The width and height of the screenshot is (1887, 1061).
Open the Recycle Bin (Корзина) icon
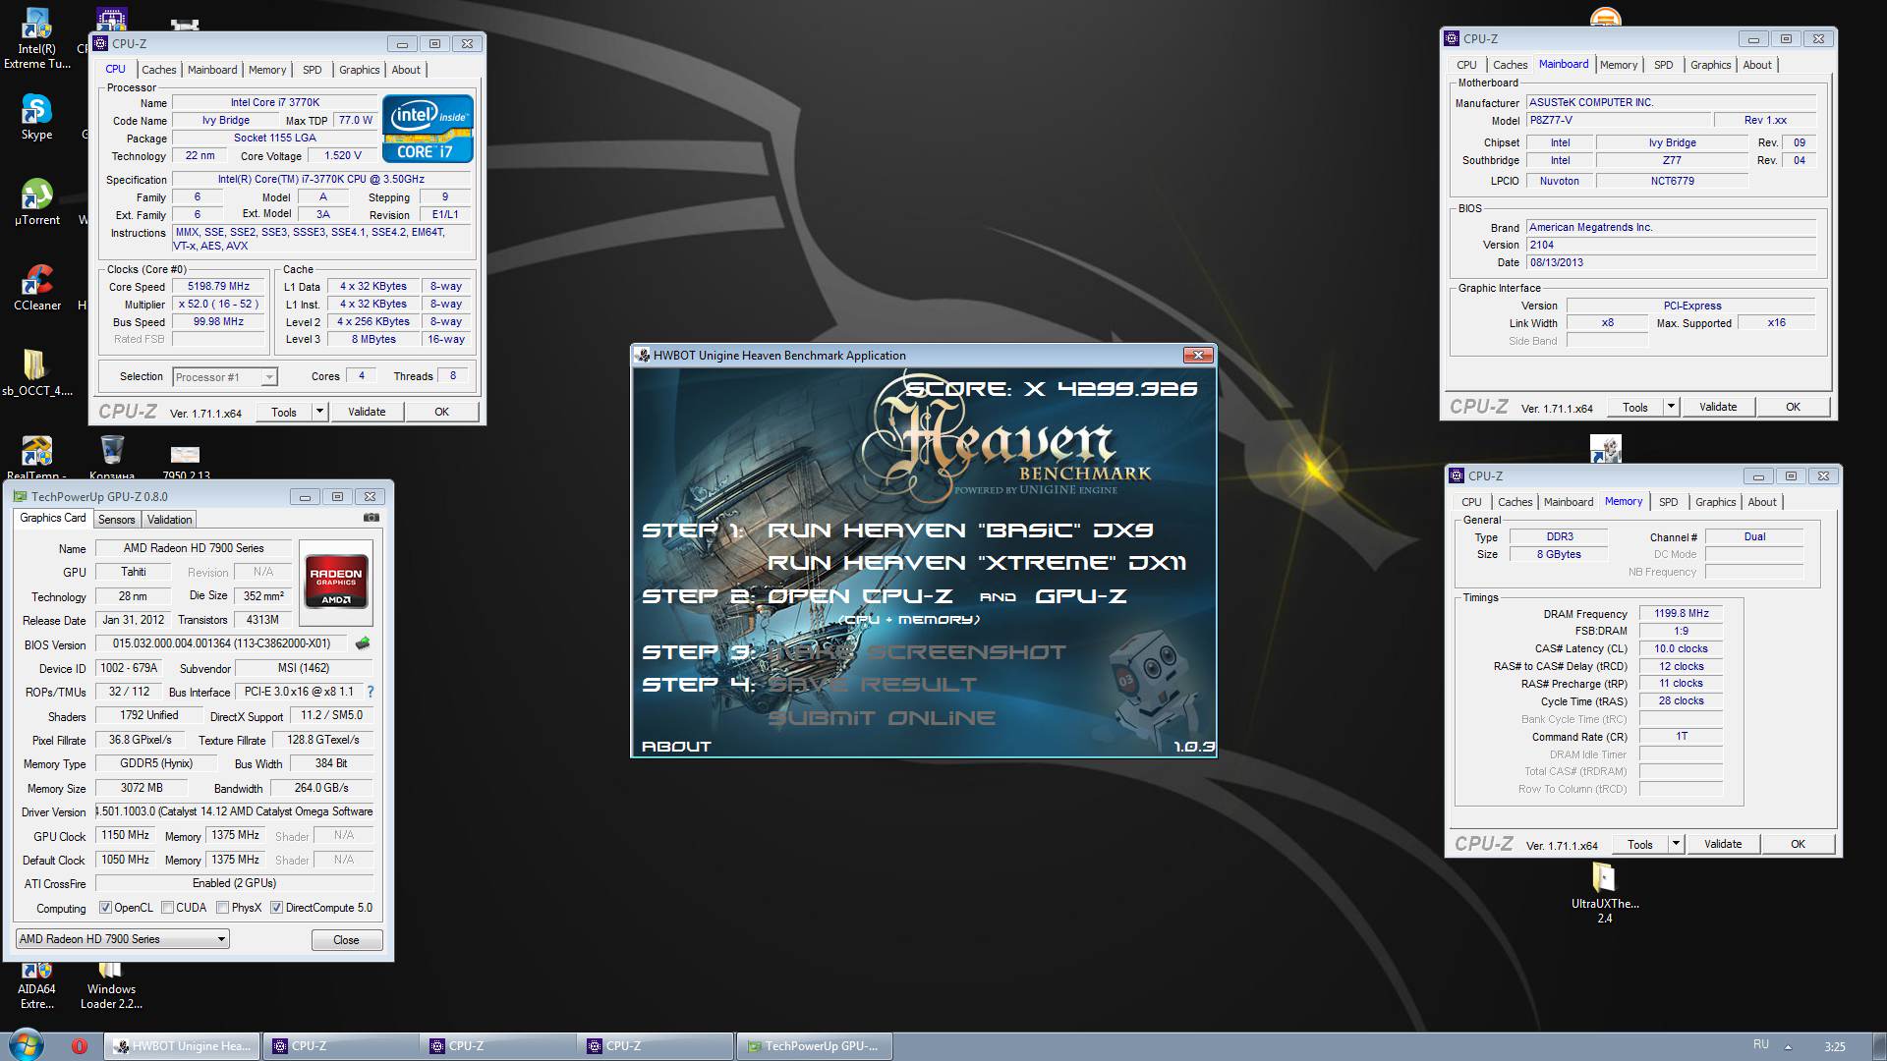112,457
